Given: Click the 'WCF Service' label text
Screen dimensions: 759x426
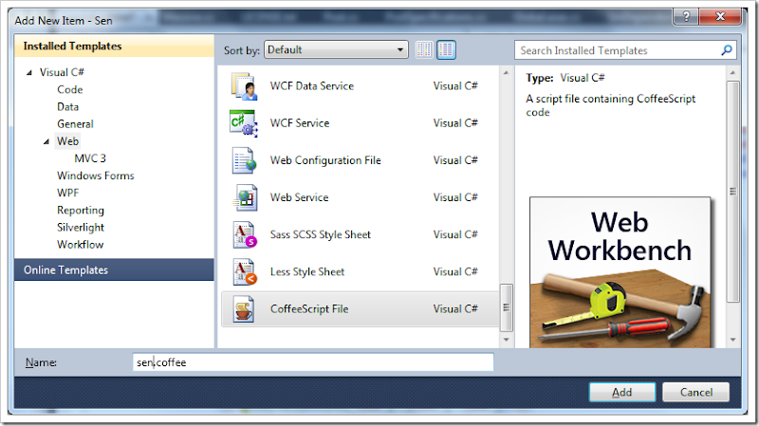Looking at the screenshot, I should point(300,123).
